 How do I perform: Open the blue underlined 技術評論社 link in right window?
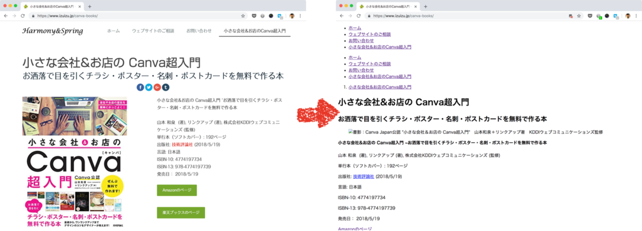pos(364,176)
